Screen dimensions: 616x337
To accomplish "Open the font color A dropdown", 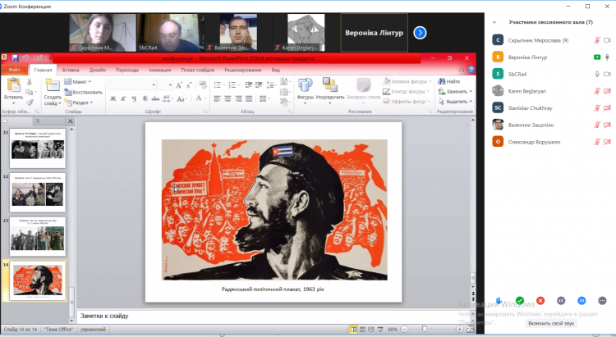I will 200,98.
